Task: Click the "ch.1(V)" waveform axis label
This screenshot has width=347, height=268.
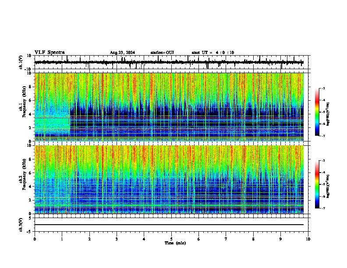Action: coord(21,62)
